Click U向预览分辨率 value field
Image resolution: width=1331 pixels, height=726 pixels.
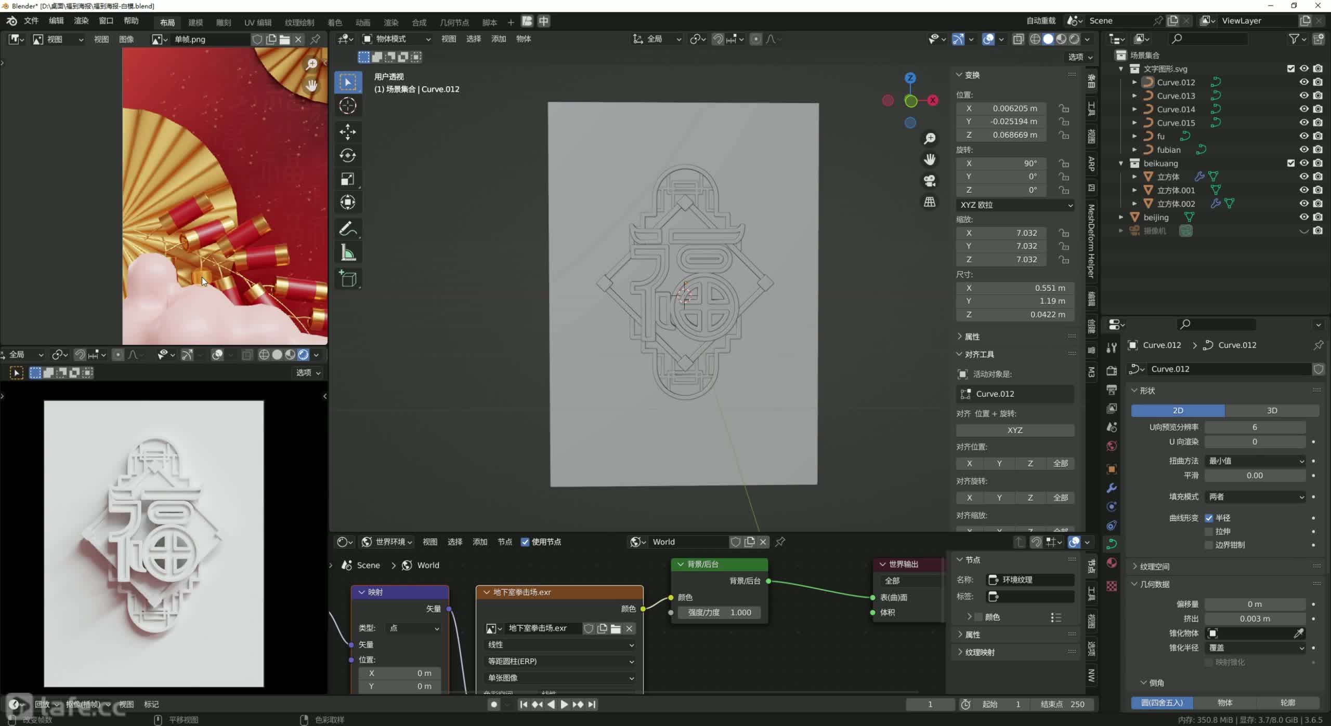pyautogui.click(x=1255, y=427)
